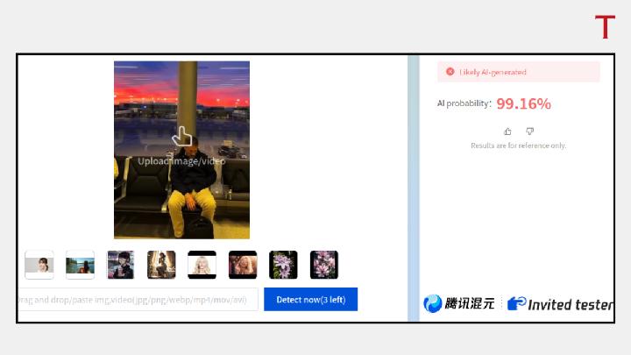Viewport: 631px width, 355px height.
Task: Choose the golden-lit woman sample thumbnail
Action: point(161,265)
